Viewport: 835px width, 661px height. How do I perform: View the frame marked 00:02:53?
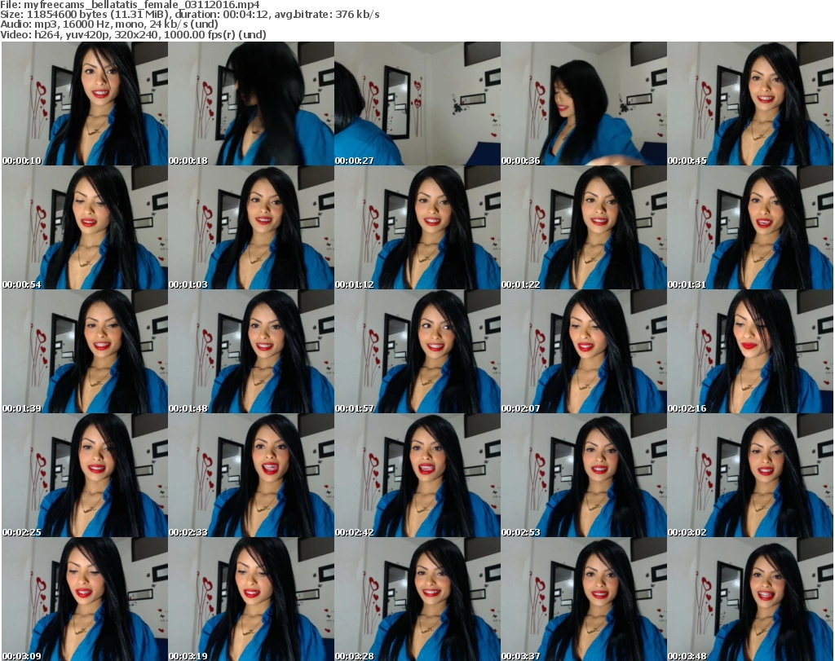[584, 475]
